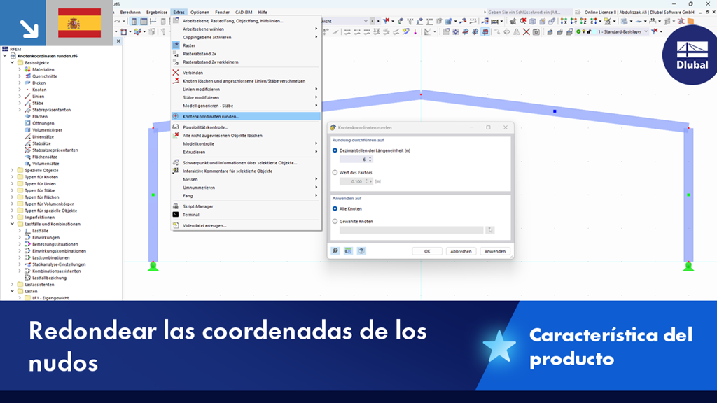
Task: Click the keyword search field
Action: 529,13
